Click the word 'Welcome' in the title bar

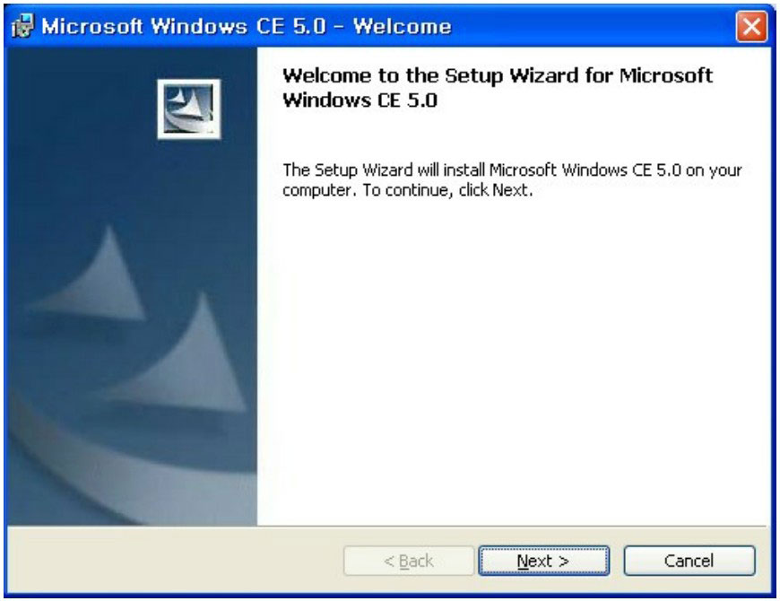click(403, 26)
